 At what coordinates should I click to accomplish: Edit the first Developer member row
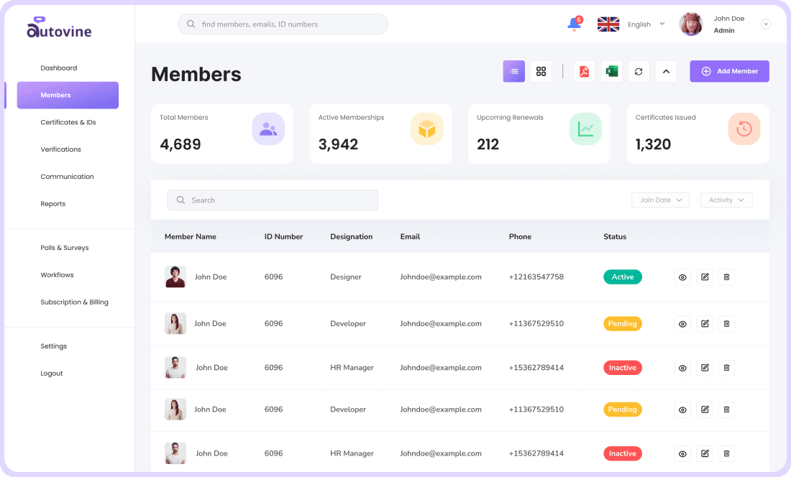705,324
